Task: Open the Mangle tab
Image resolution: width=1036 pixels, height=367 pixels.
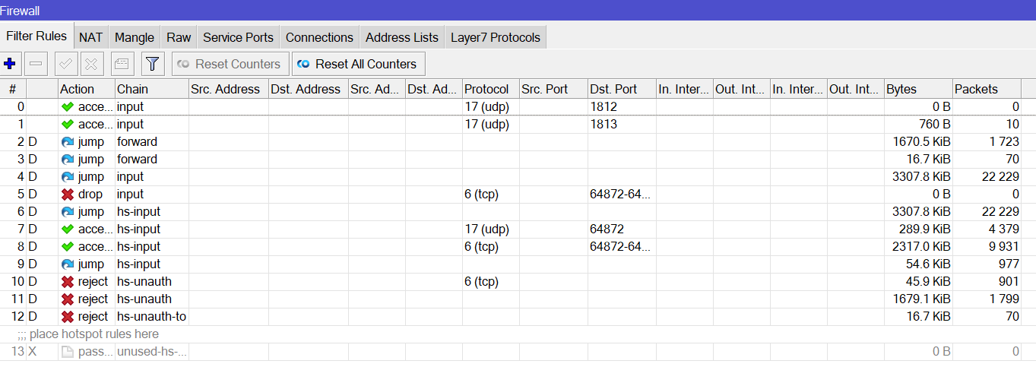Action: tap(135, 37)
